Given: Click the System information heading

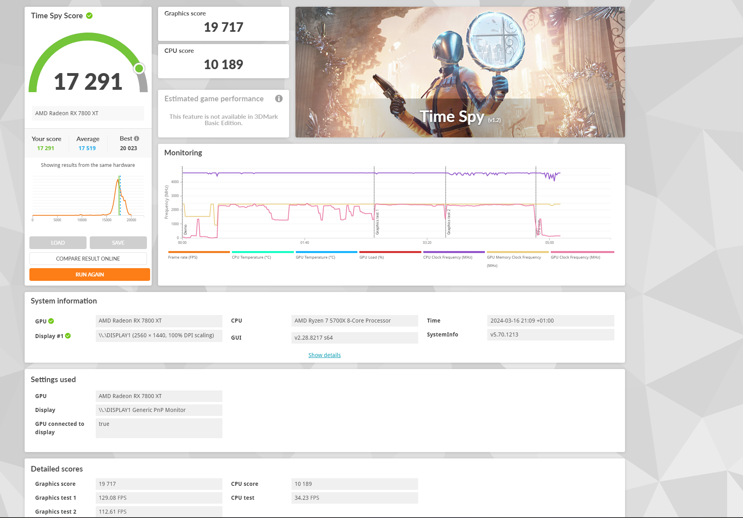Looking at the screenshot, I should (x=64, y=301).
